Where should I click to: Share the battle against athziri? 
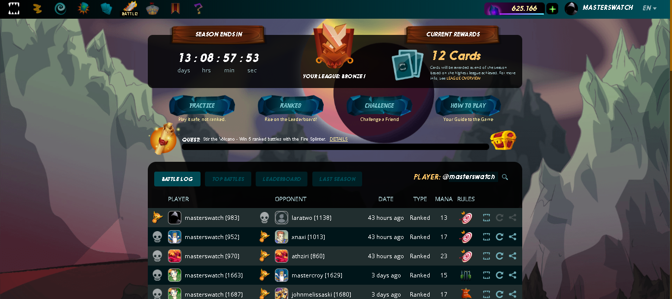(512, 256)
